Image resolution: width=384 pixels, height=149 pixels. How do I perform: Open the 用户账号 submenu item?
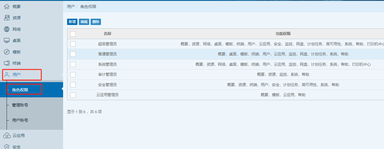(x=20, y=120)
